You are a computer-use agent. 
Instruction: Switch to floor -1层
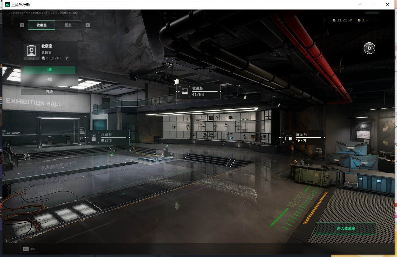49,79
